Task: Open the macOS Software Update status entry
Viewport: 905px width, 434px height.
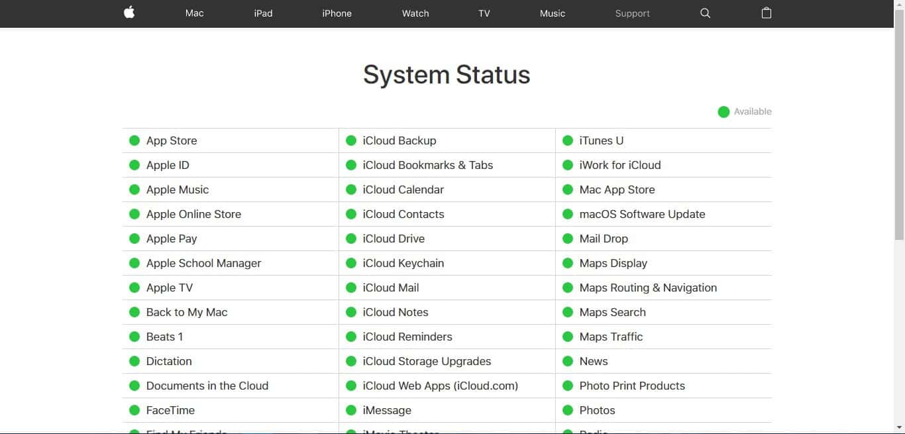Action: coord(641,214)
